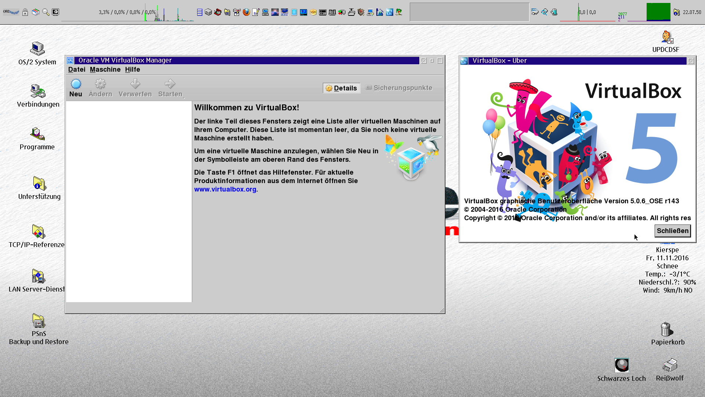Image resolution: width=705 pixels, height=397 pixels.
Task: Click the VirtualBox version text line
Action: click(x=571, y=201)
